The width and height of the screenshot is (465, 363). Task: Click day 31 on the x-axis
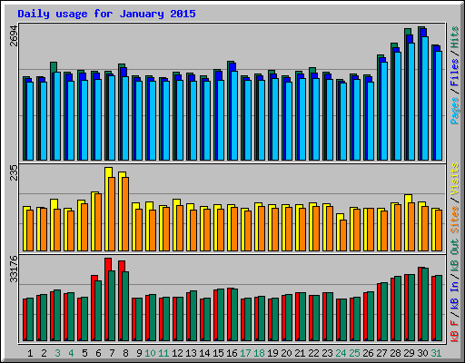click(436, 353)
